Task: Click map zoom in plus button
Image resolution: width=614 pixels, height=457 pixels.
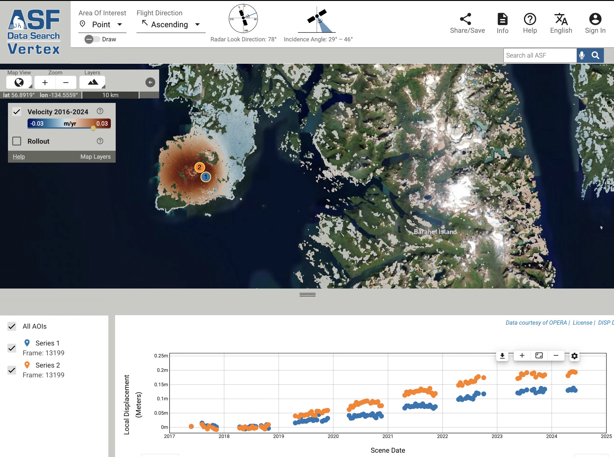Action: click(x=45, y=82)
